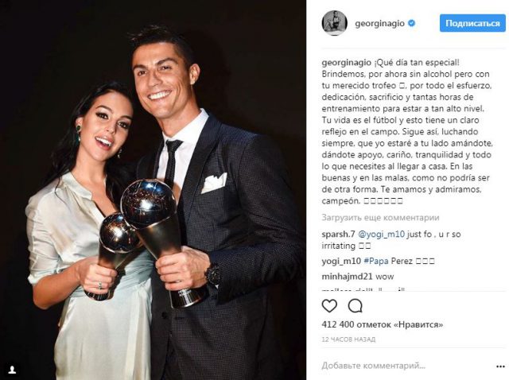This screenshot has height=380, width=509.
Task: Click georginagio name in the caption
Action: pyautogui.click(x=347, y=63)
